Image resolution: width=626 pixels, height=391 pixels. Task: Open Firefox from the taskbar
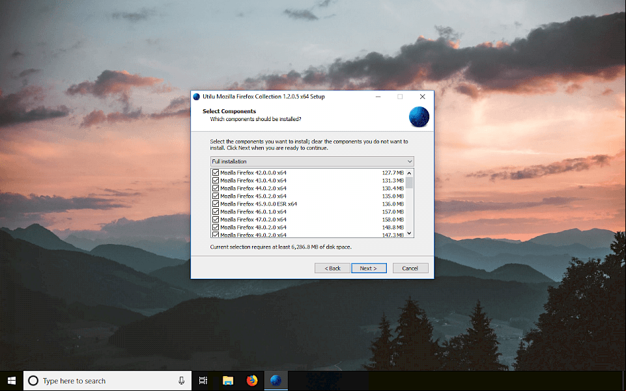pos(252,381)
